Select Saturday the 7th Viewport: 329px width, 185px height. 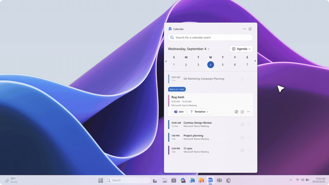tap(247, 65)
